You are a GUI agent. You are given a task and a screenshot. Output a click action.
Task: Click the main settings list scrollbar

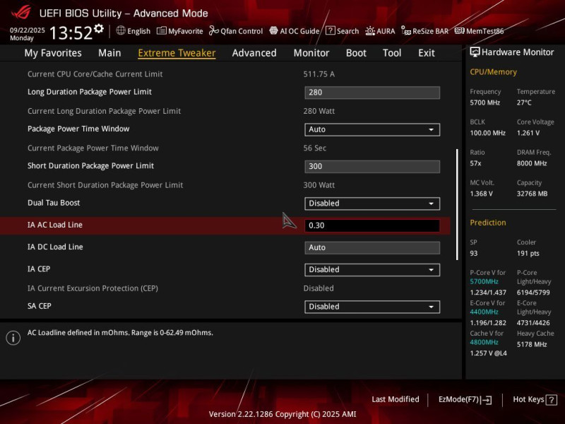[457, 204]
